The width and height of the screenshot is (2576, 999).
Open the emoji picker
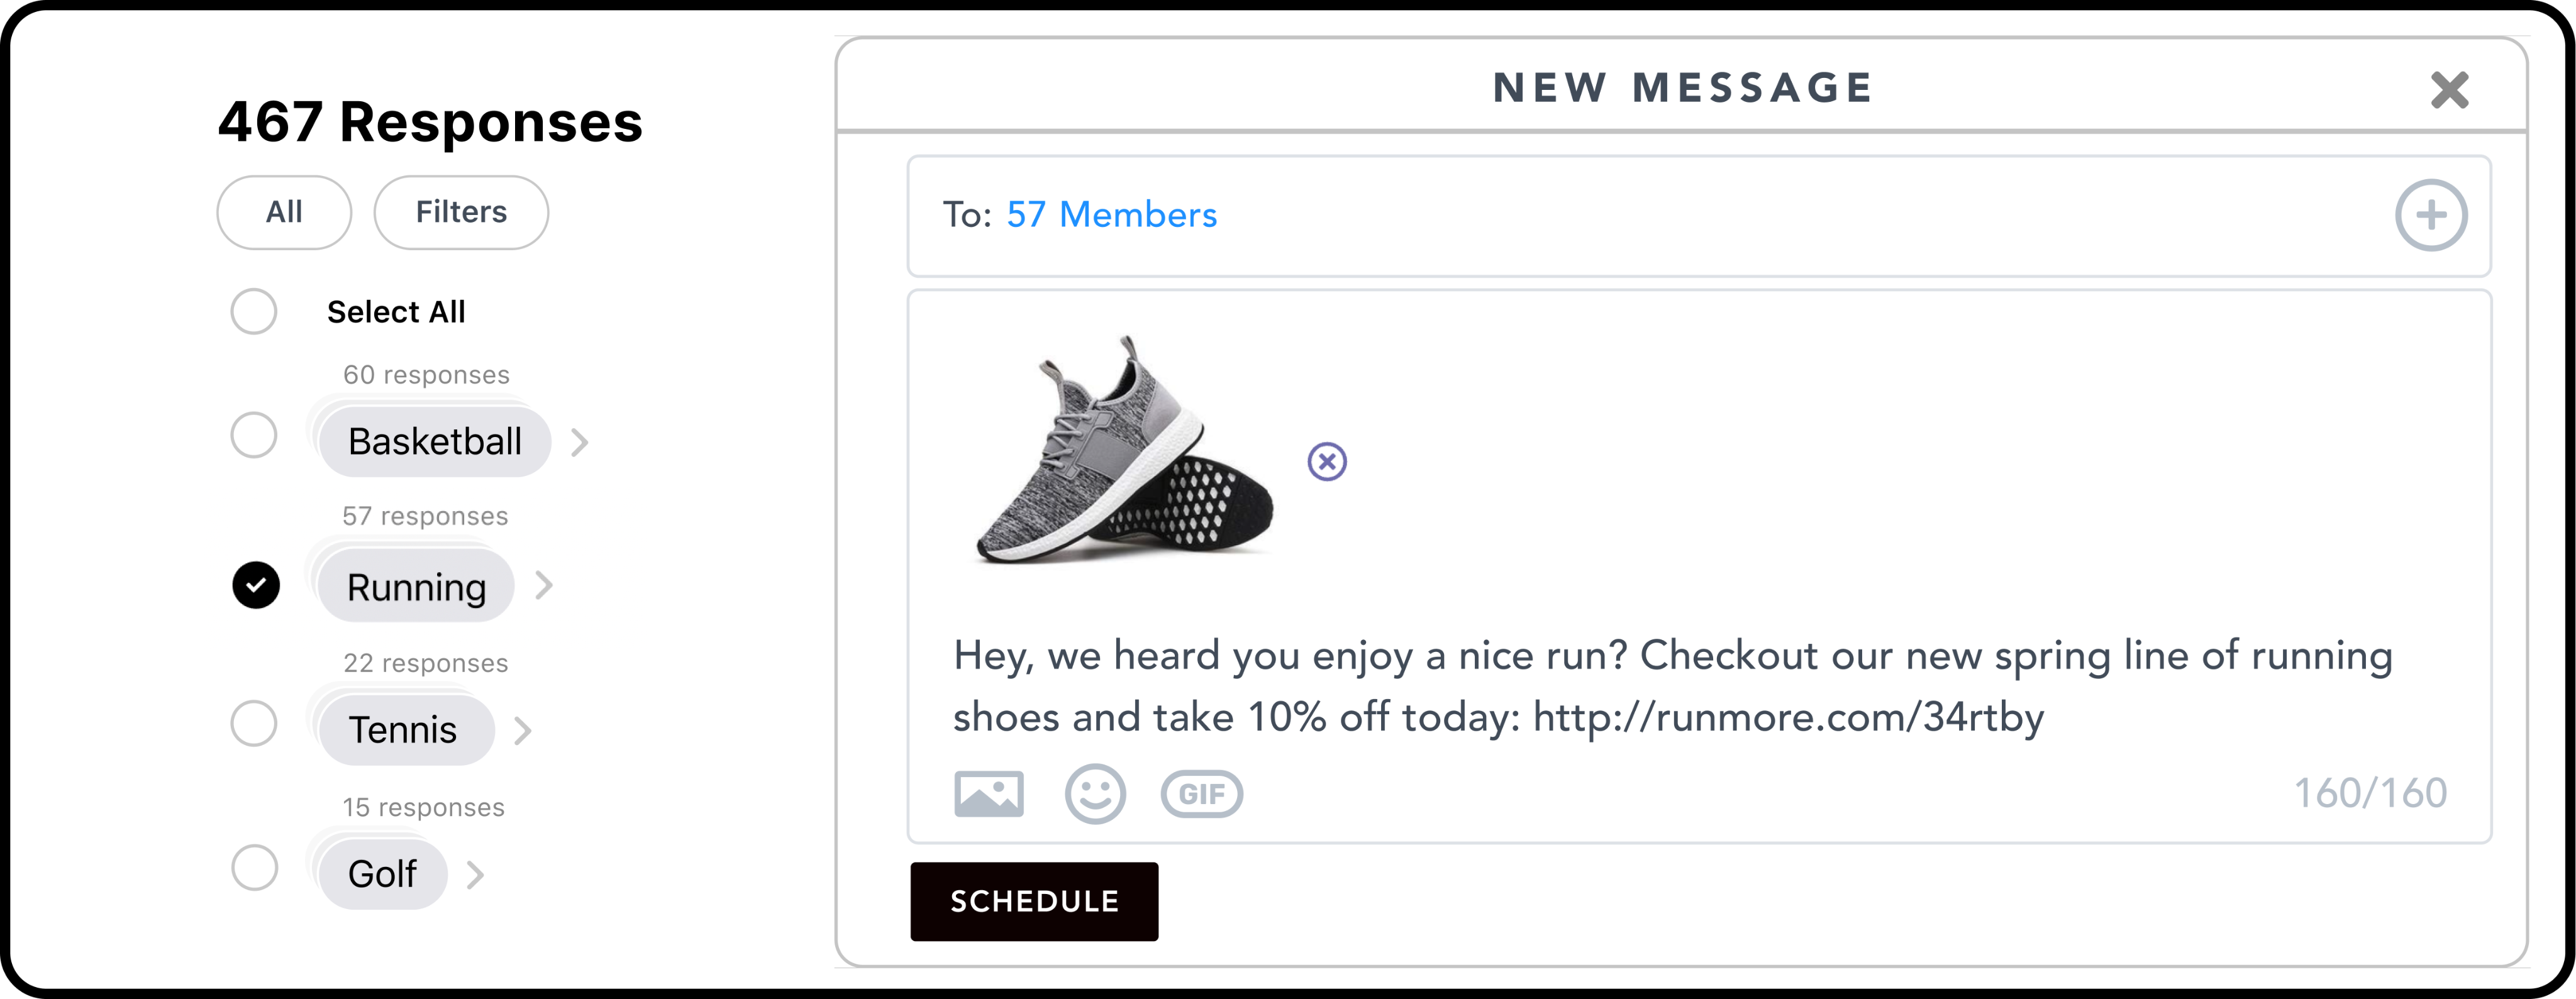1095,794
